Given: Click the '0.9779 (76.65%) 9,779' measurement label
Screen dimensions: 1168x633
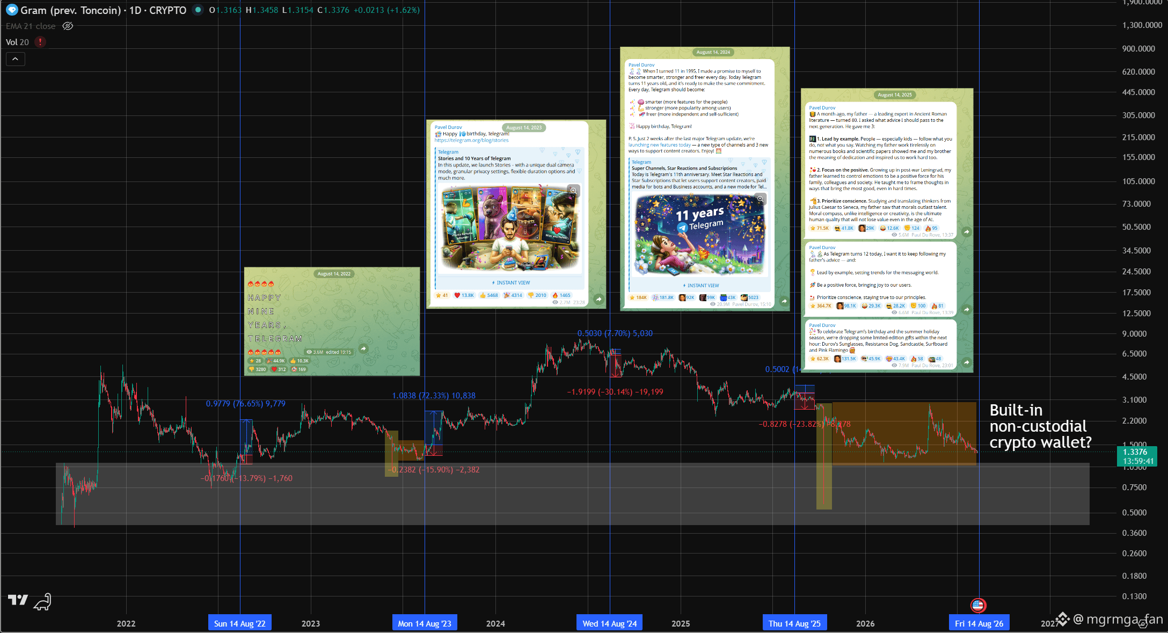Looking at the screenshot, I should [x=246, y=404].
